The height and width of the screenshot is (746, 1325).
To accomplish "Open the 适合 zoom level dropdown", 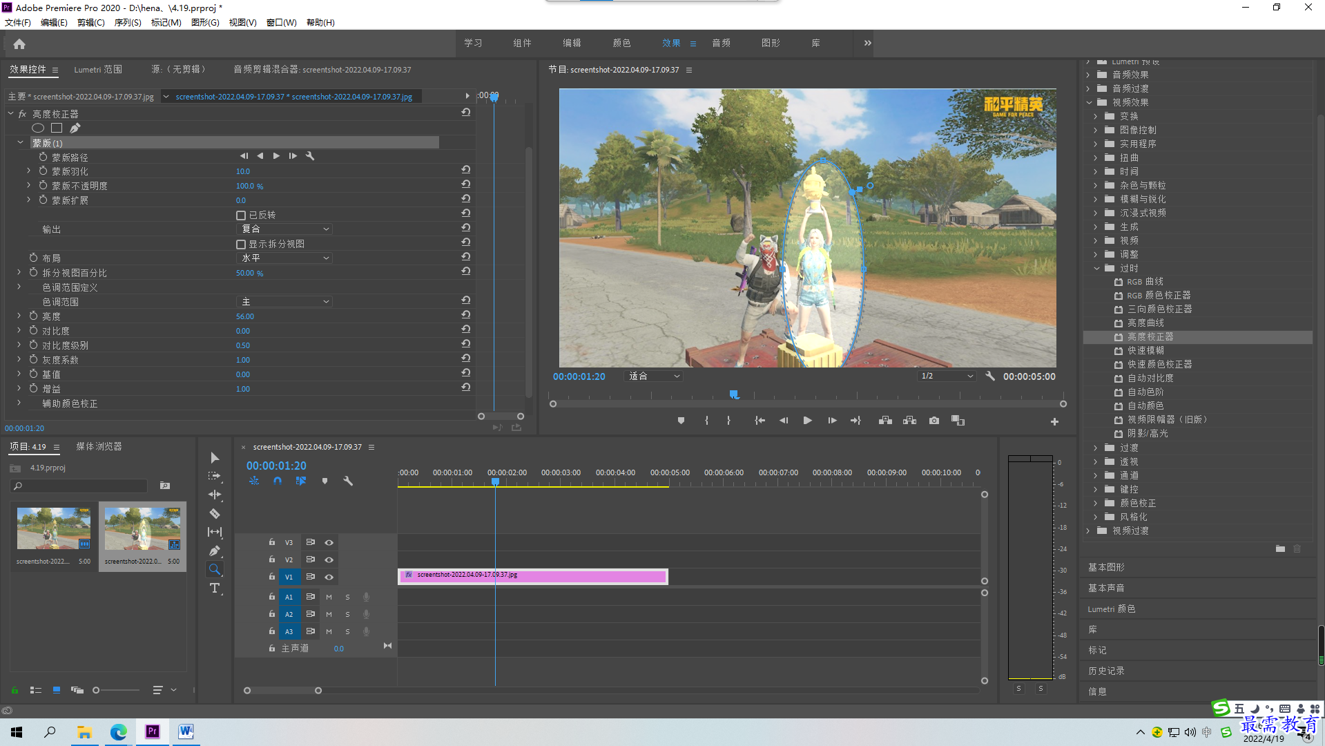I will tap(653, 376).
